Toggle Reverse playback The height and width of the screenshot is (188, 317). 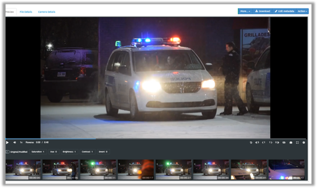coord(29,142)
